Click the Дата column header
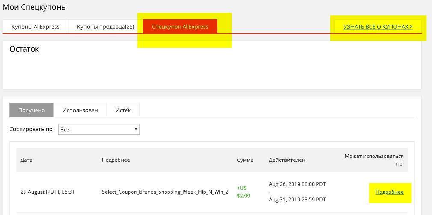432x215 pixels. coord(26,160)
